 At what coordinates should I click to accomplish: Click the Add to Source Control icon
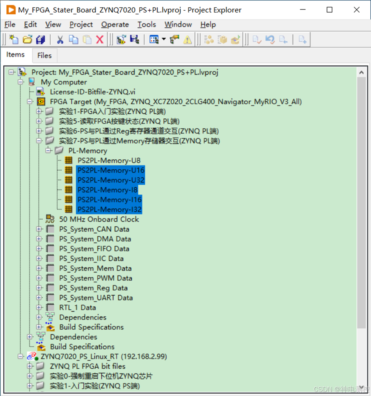pyautogui.click(x=302, y=40)
